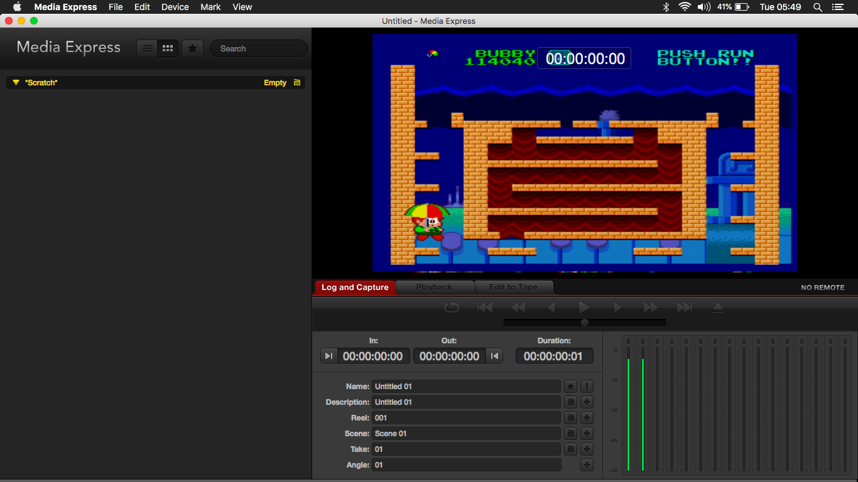
Task: Enable audio channel 1 above the meter
Action: pos(627,341)
